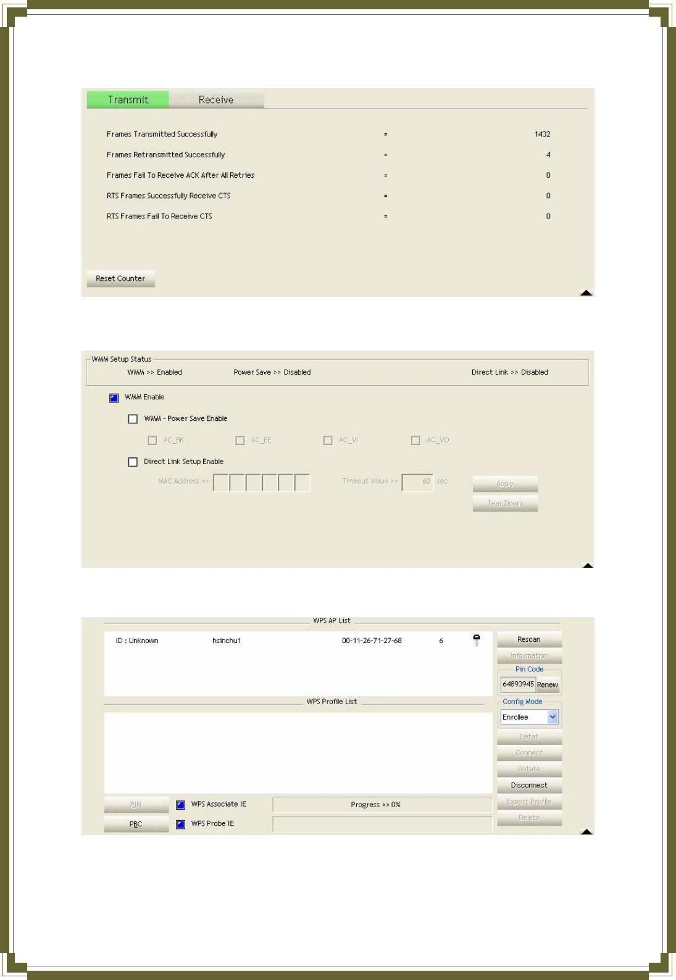Check the AC_BK checkbox
Image resolution: width=676 pixels, height=980 pixels.
click(152, 440)
